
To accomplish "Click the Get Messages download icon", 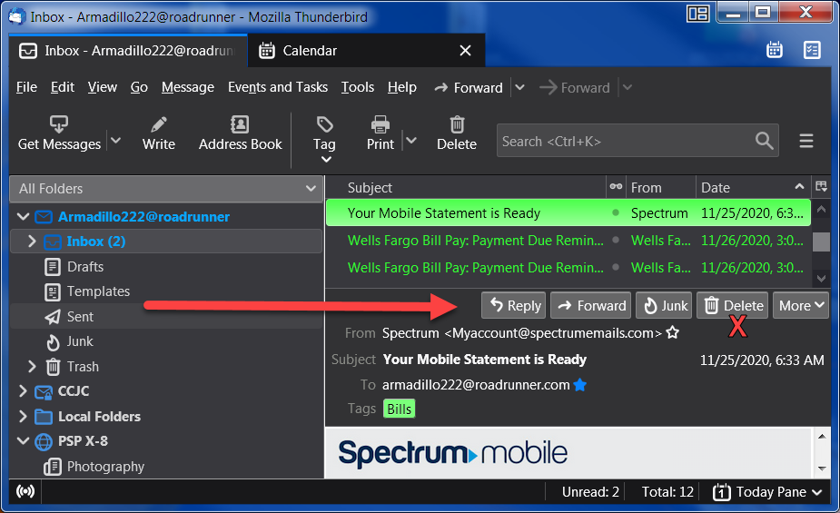I will click(x=59, y=124).
